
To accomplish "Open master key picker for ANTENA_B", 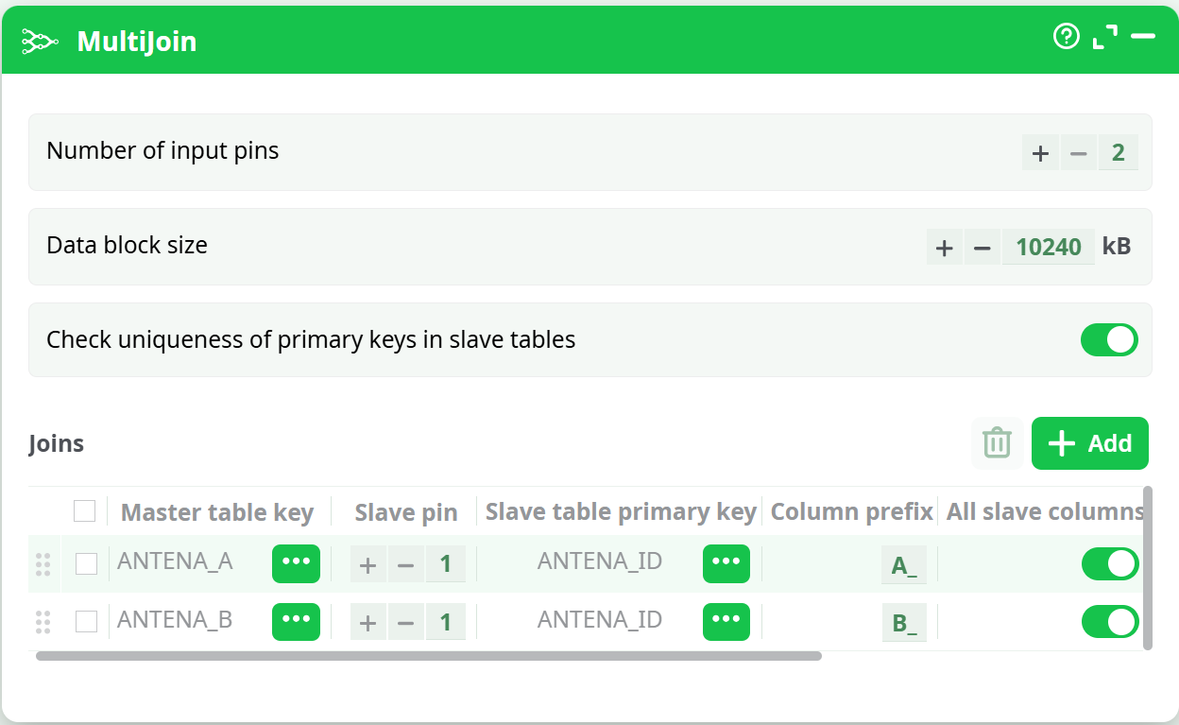I will [296, 621].
